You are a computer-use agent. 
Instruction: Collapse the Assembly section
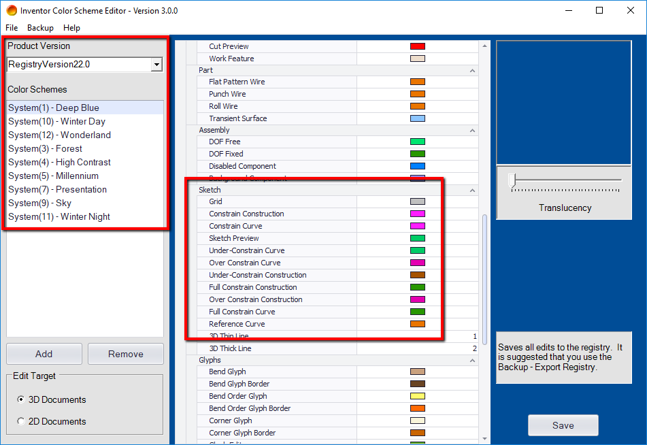tap(472, 131)
